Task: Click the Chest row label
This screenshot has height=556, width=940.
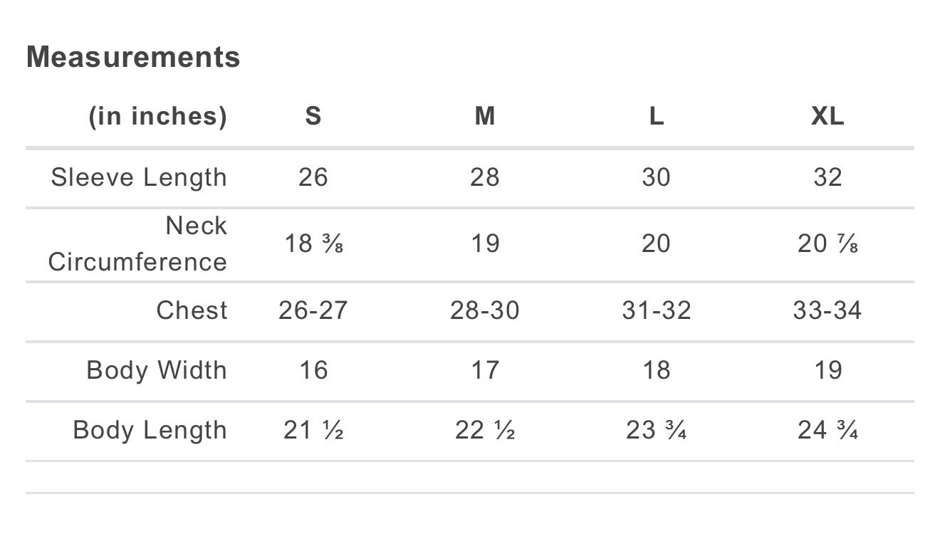Action: 192,310
